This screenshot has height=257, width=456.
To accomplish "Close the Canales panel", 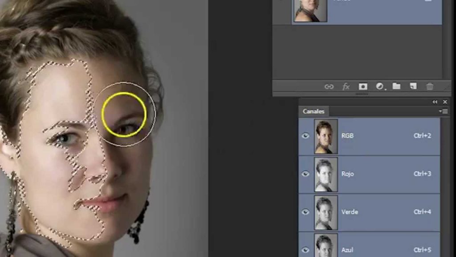I will [444, 102].
